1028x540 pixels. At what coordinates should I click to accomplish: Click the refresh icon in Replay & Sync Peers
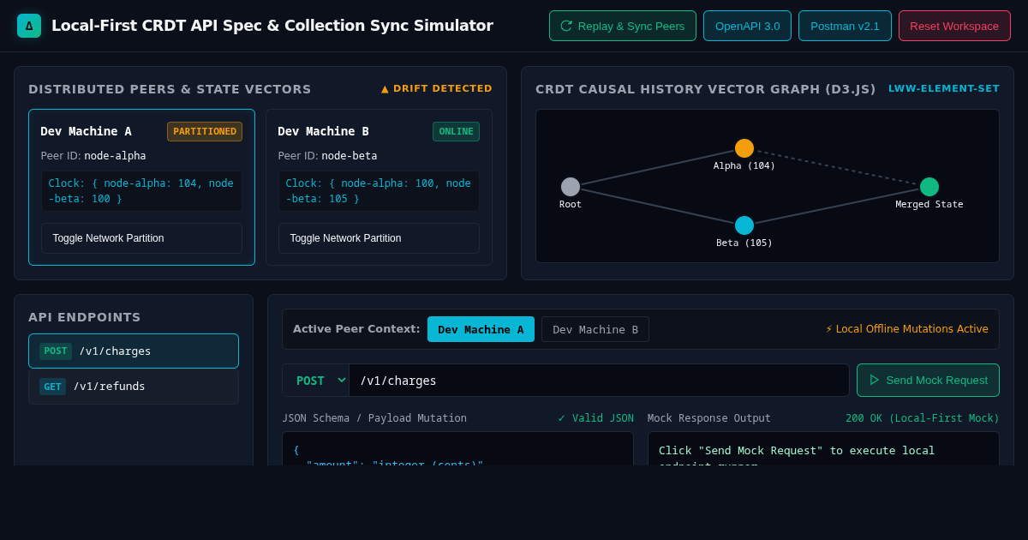coord(566,26)
